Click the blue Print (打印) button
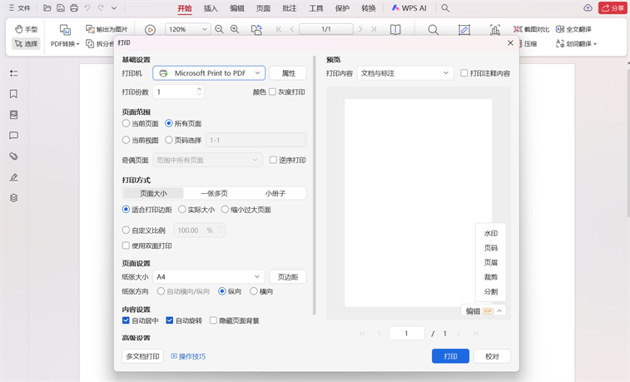This screenshot has height=382, width=630. 450,356
